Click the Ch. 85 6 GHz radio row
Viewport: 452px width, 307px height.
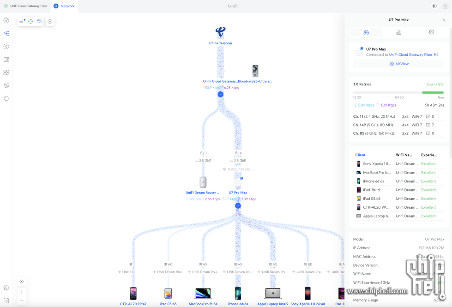pyautogui.click(x=398, y=133)
